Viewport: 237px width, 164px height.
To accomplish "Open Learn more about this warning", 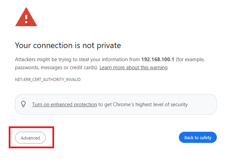I will [x=134, y=68].
